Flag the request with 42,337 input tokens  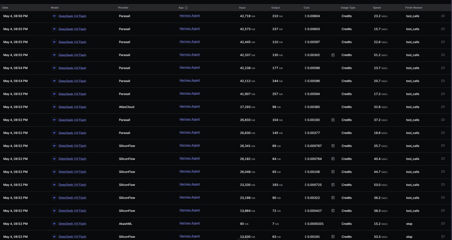click(x=443, y=55)
